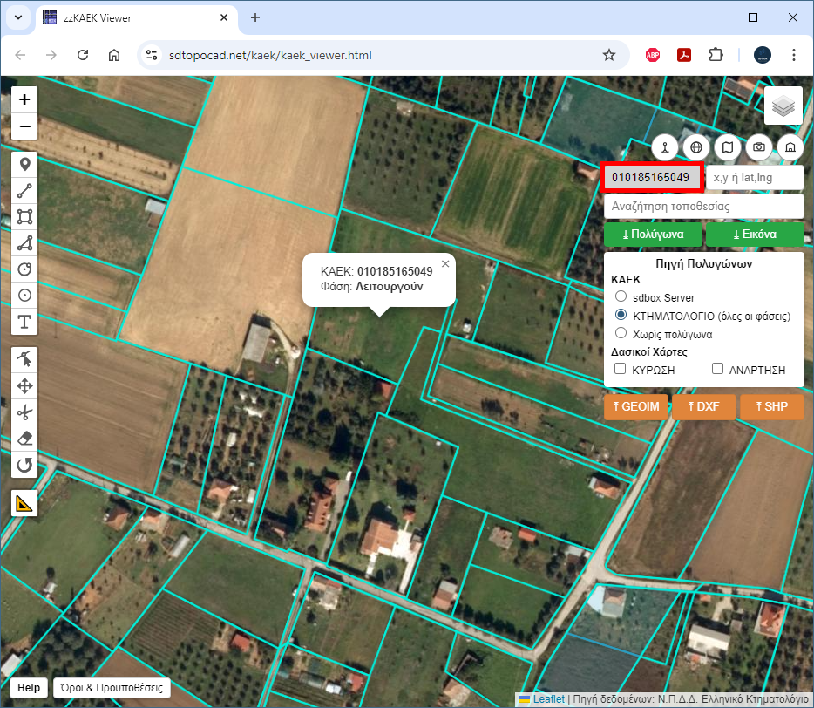Select the eraser removal tool
Screen dimensions: 814x708
24,439
